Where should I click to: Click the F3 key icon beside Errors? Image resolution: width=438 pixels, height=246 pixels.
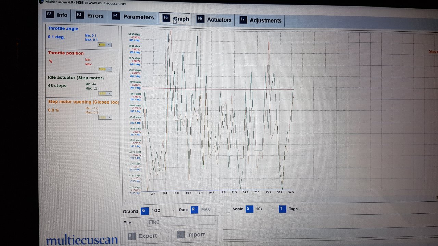(x=80, y=15)
